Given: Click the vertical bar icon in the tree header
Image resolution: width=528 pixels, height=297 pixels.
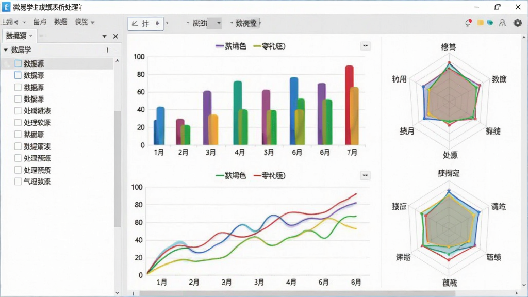Looking at the screenshot, I should (x=107, y=50).
